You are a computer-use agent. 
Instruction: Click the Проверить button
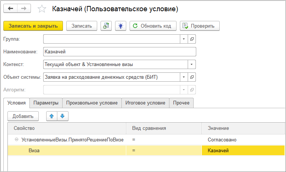point(199,26)
